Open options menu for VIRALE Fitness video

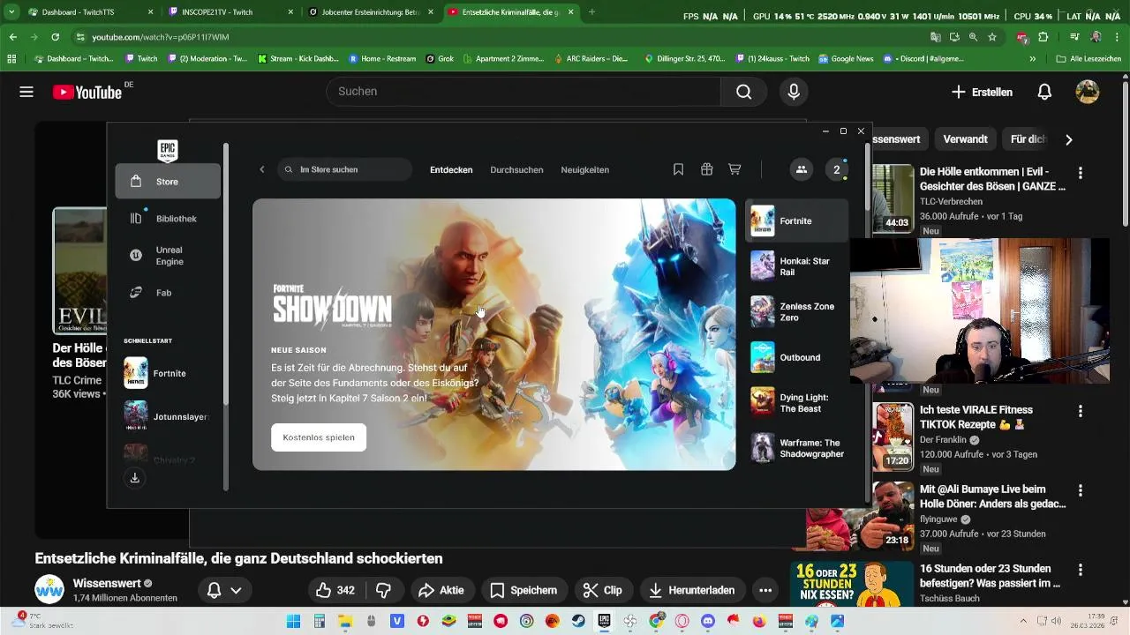point(1080,411)
